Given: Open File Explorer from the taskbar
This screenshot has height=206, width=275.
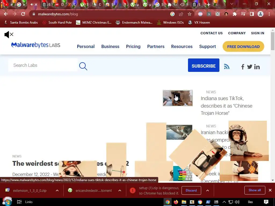Looking at the screenshot, I should [x=184, y=202].
